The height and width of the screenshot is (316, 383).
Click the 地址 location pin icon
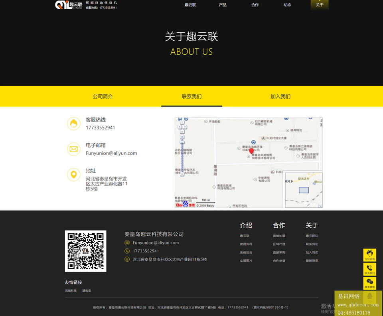click(74, 175)
